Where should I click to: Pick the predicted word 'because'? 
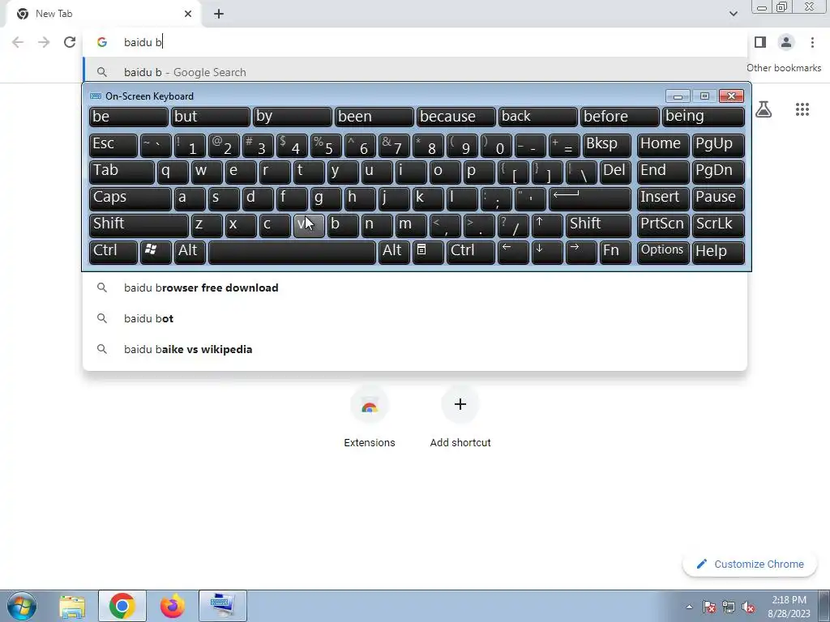click(456, 117)
